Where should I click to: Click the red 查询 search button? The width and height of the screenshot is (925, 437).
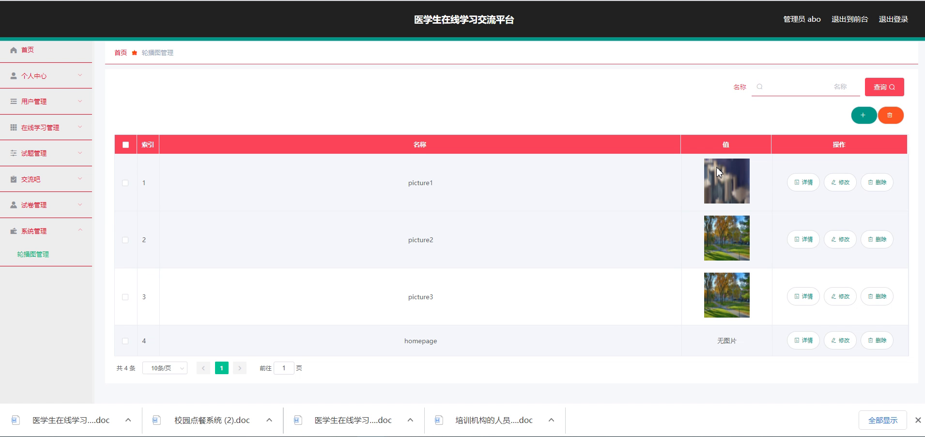click(884, 87)
